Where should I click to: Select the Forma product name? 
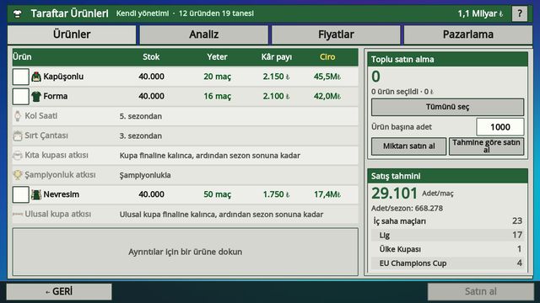56,96
